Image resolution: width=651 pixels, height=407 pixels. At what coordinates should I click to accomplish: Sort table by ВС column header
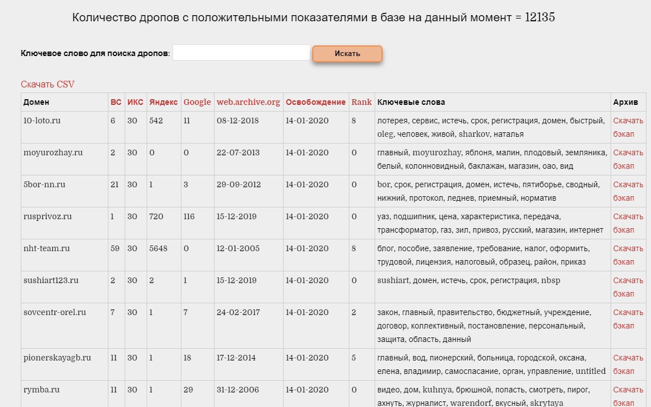click(116, 102)
